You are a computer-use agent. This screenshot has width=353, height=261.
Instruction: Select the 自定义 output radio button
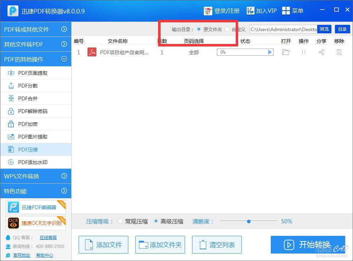[227, 29]
